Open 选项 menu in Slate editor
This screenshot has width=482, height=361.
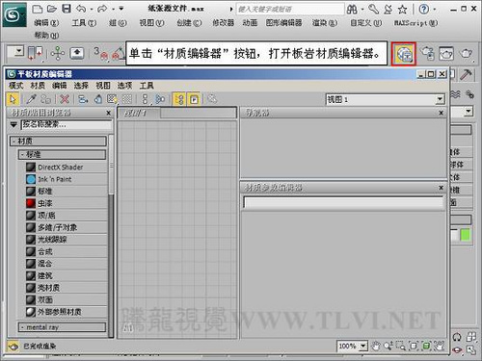(x=124, y=86)
